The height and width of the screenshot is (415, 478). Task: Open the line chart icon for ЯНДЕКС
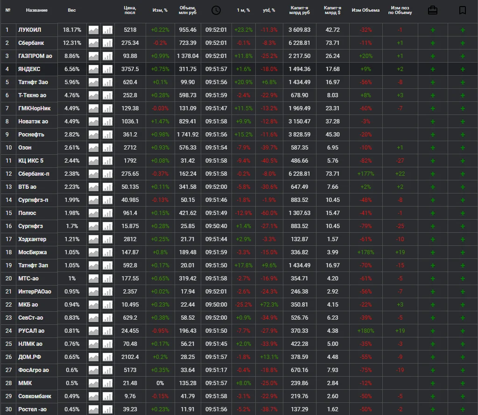pyautogui.click(x=93, y=69)
